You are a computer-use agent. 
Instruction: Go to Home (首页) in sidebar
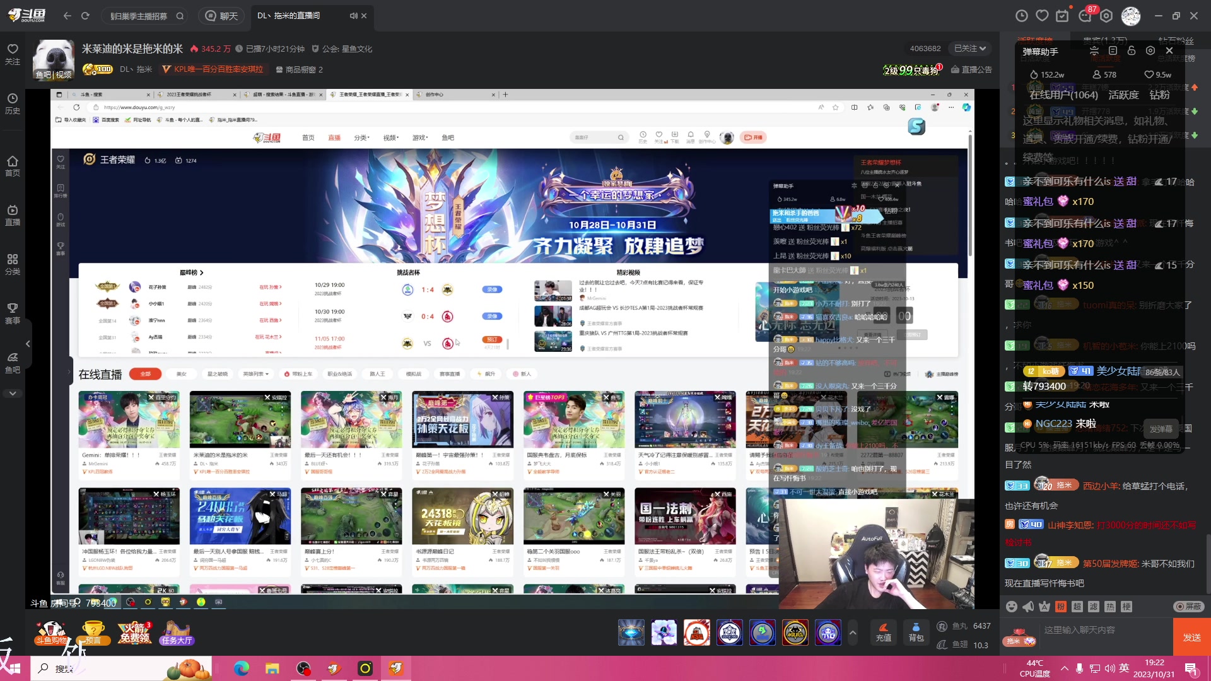coord(13,166)
